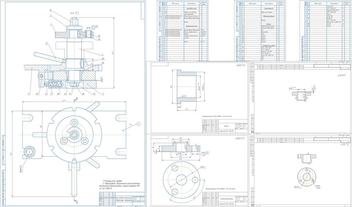The width and height of the screenshot is (352, 207).
Task: Open the middle specification sheet with Документация
Action: click(x=260, y=31)
